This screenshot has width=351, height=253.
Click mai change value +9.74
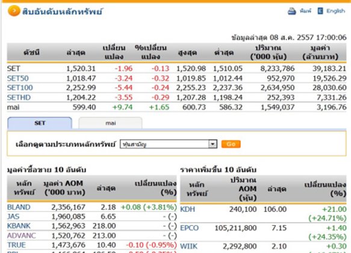coord(122,107)
